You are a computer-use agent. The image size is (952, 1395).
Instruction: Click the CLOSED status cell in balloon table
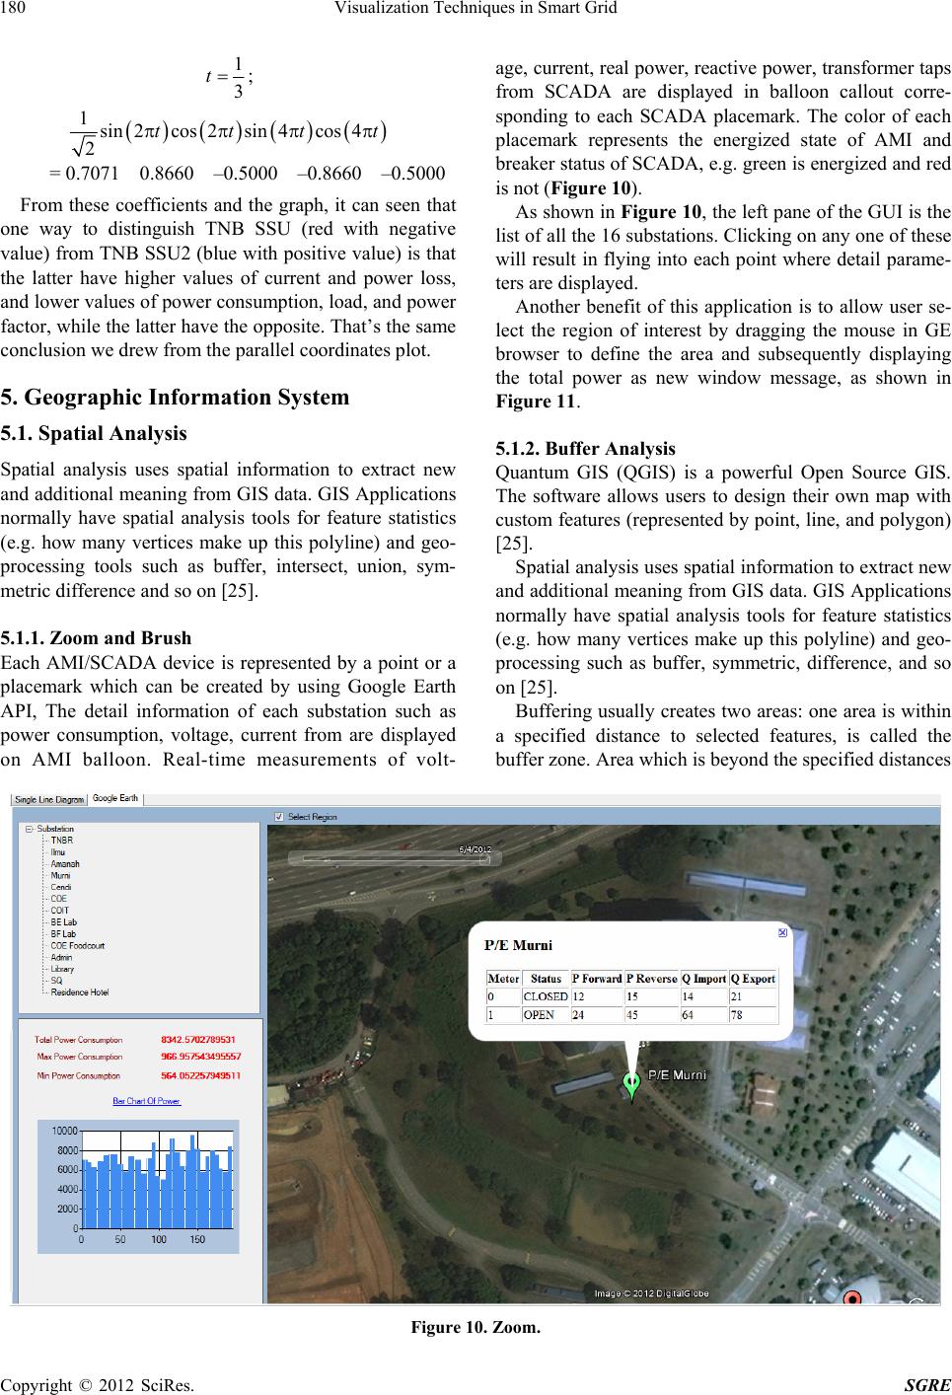(x=546, y=996)
